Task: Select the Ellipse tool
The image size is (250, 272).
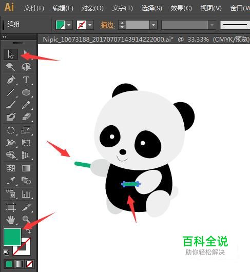Action: [x=26, y=92]
